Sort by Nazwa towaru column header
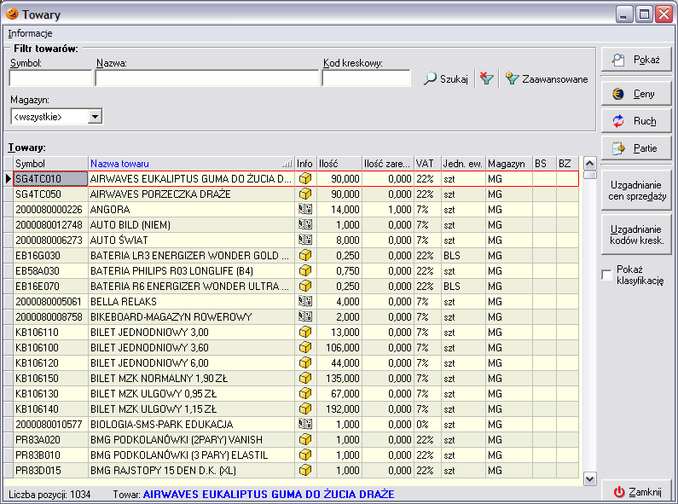678x504 pixels. coord(191,164)
